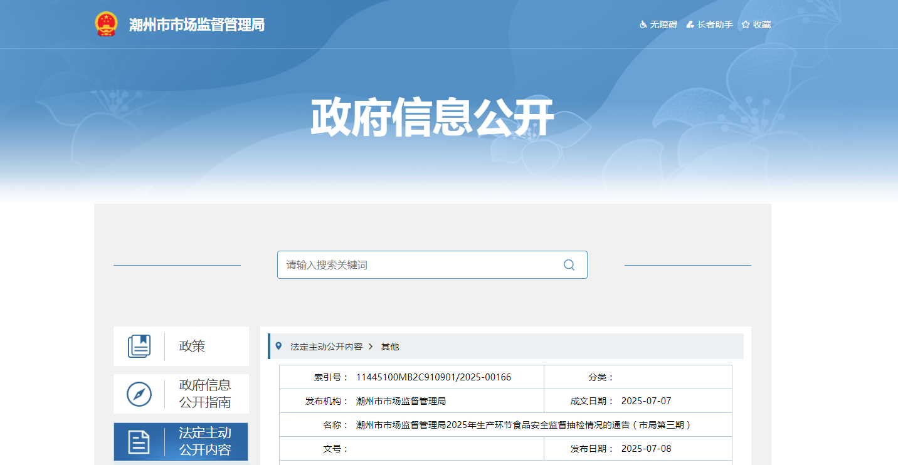The width and height of the screenshot is (898, 465).
Task: Click the breadcrumb location pin icon
Action: 278,346
